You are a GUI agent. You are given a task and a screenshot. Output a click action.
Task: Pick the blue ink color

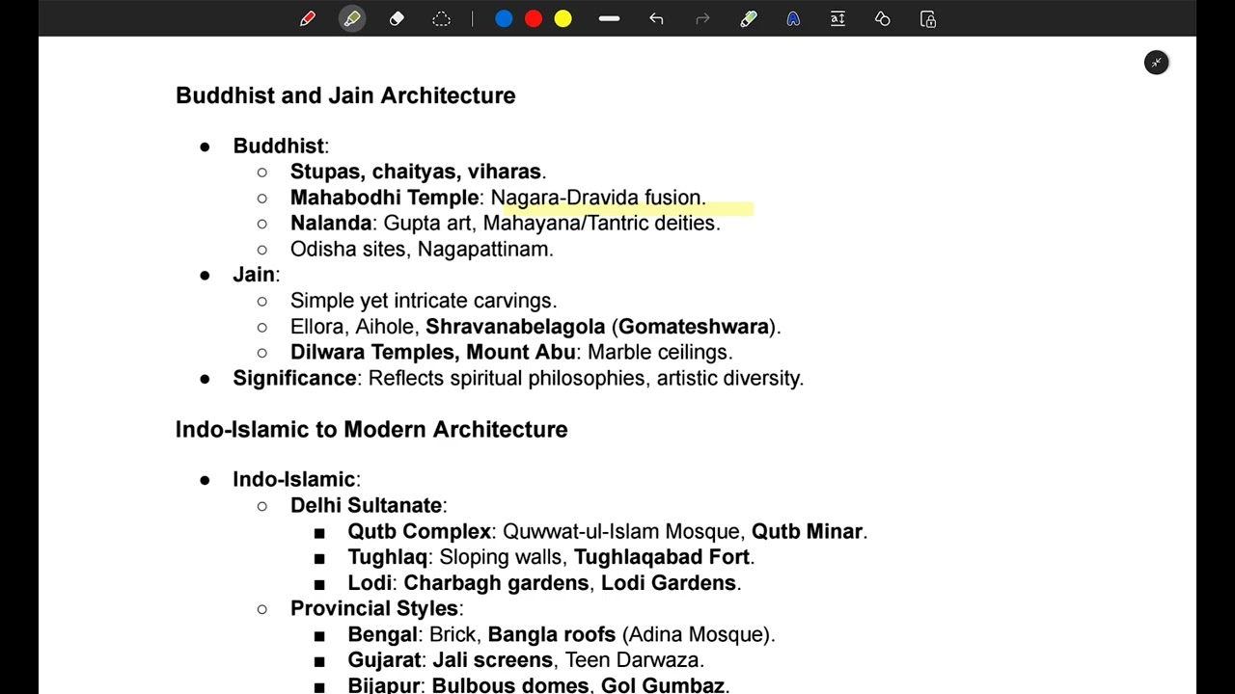pyautogui.click(x=504, y=18)
